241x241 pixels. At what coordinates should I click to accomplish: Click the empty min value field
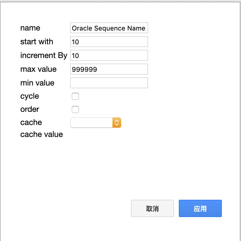109,83
